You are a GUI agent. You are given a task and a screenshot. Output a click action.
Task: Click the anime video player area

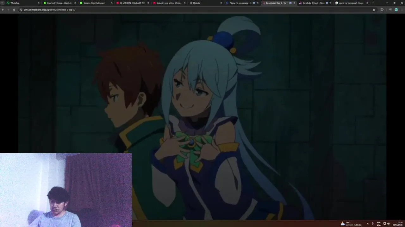[202, 117]
